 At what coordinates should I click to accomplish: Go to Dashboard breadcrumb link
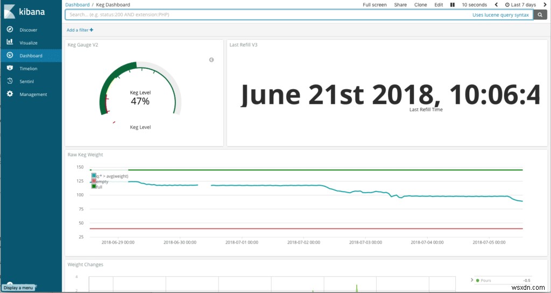point(77,5)
